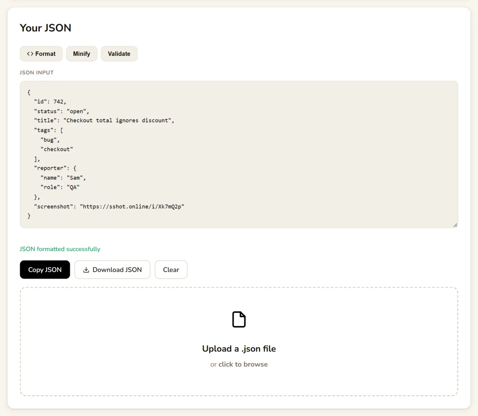The height and width of the screenshot is (416, 478).
Task: Click the download arrow icon
Action: pyautogui.click(x=86, y=270)
